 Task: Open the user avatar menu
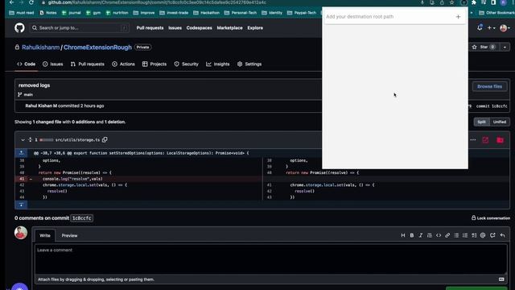505,28
